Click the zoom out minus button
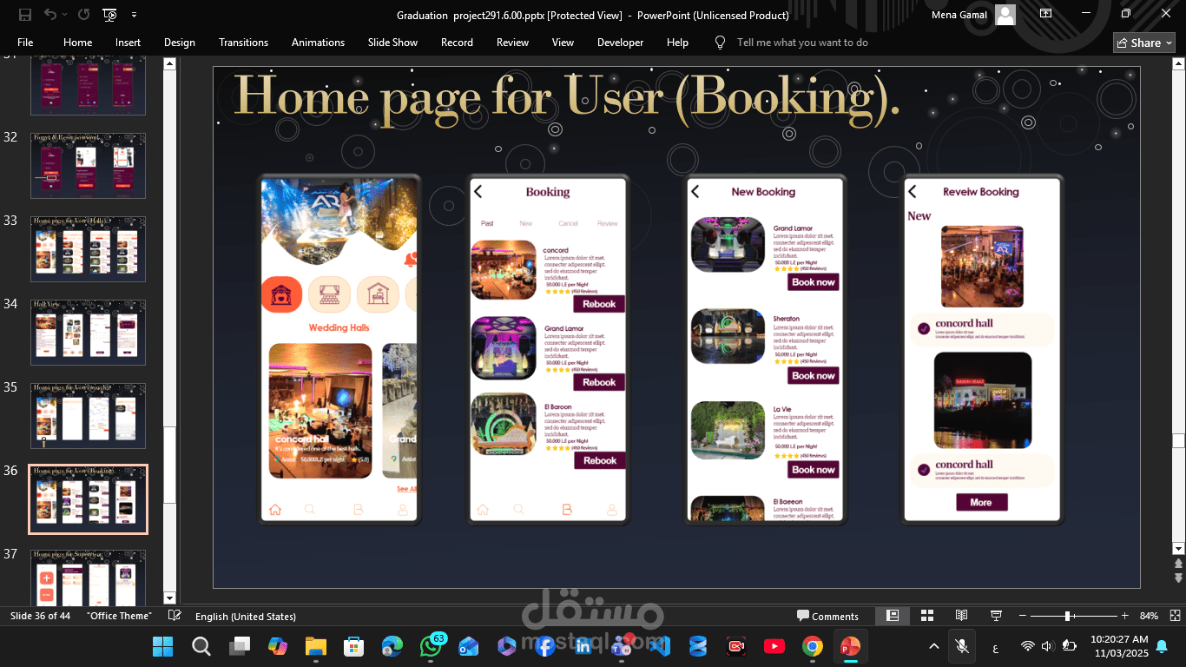The width and height of the screenshot is (1186, 667). (x=1022, y=616)
